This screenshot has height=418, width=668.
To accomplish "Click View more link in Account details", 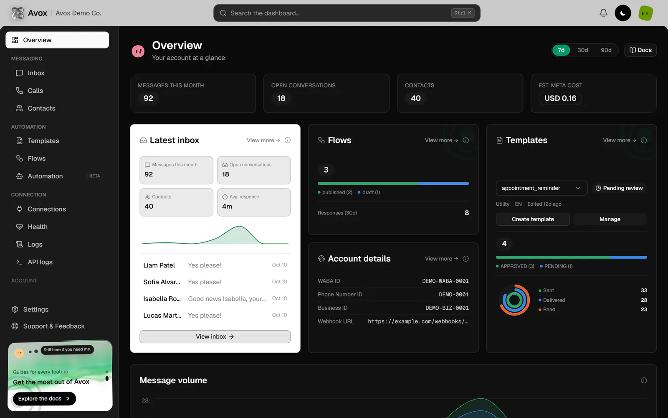I will pyautogui.click(x=441, y=259).
